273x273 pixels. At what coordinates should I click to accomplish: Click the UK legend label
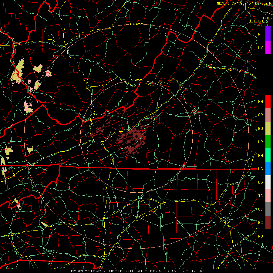[261, 48]
